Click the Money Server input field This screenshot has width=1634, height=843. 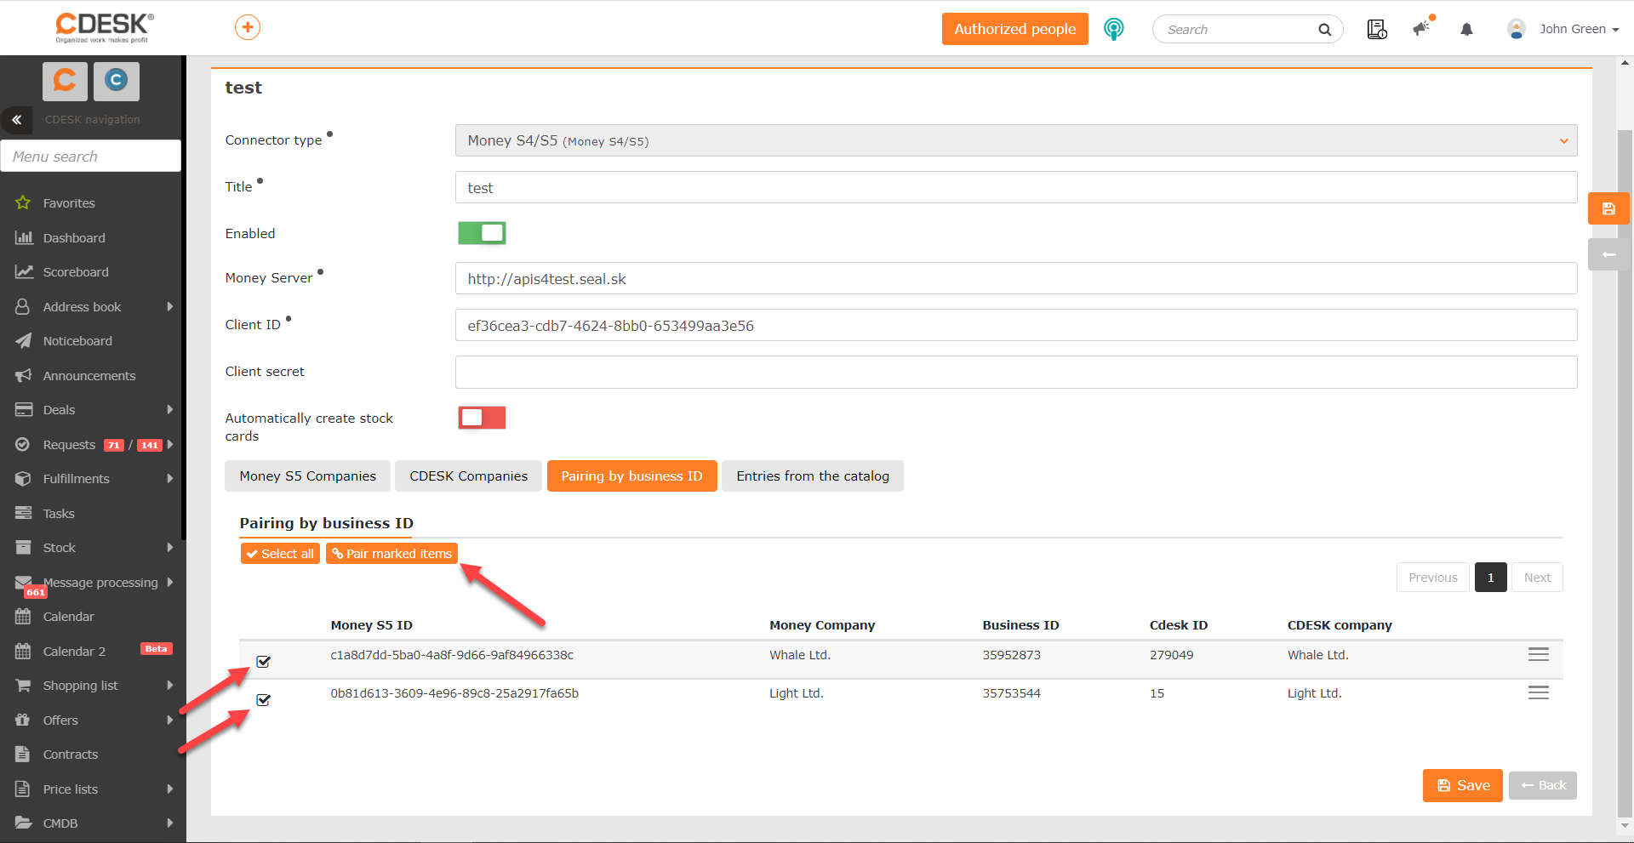(x=1016, y=278)
